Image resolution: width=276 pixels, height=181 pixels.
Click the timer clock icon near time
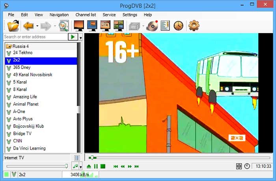(x=247, y=166)
